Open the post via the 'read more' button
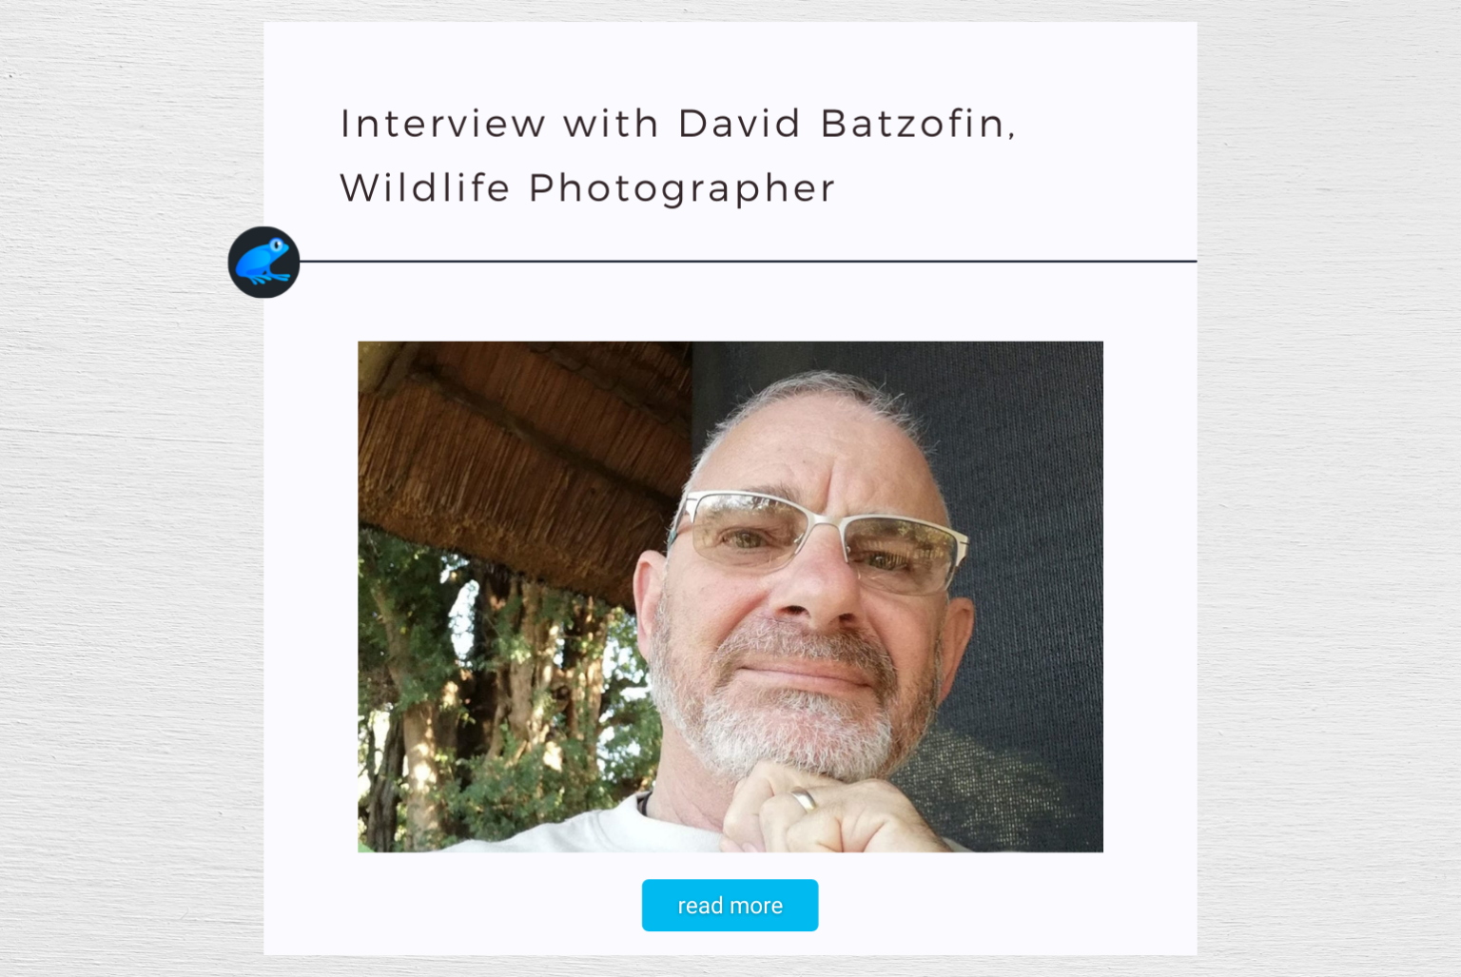 (730, 905)
